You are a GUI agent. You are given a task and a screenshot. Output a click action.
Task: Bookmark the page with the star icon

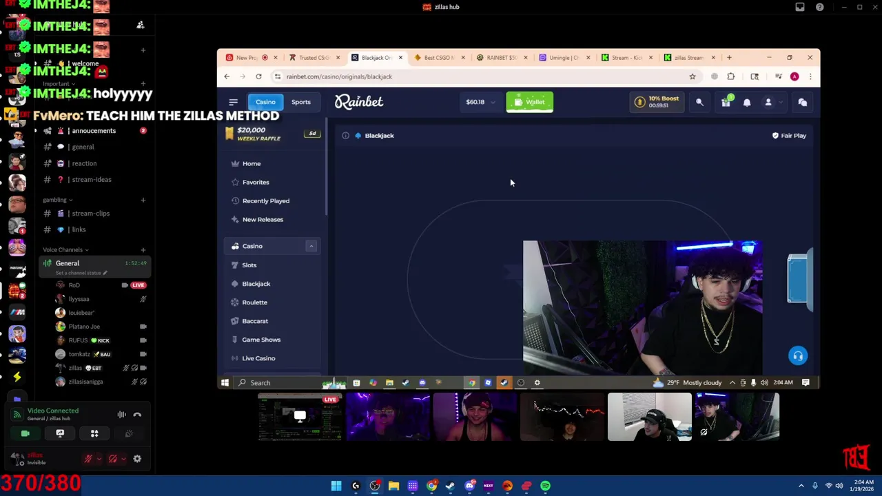pyautogui.click(x=693, y=76)
